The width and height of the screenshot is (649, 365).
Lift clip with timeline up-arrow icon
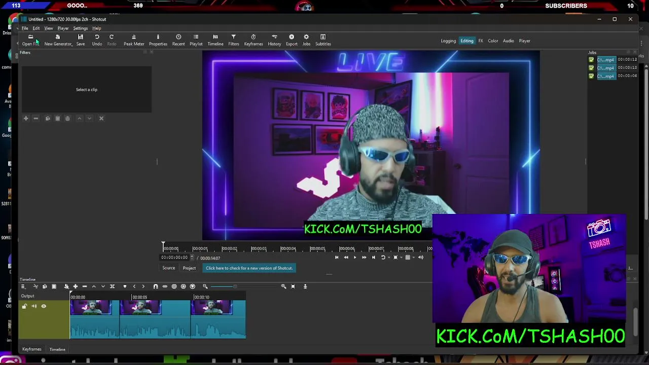tap(94, 286)
